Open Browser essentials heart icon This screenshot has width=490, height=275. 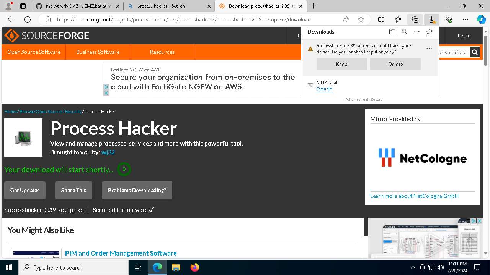pyautogui.click(x=449, y=19)
